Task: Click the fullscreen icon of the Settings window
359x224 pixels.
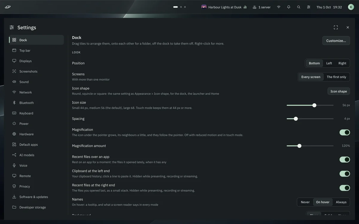Action: [x=336, y=27]
